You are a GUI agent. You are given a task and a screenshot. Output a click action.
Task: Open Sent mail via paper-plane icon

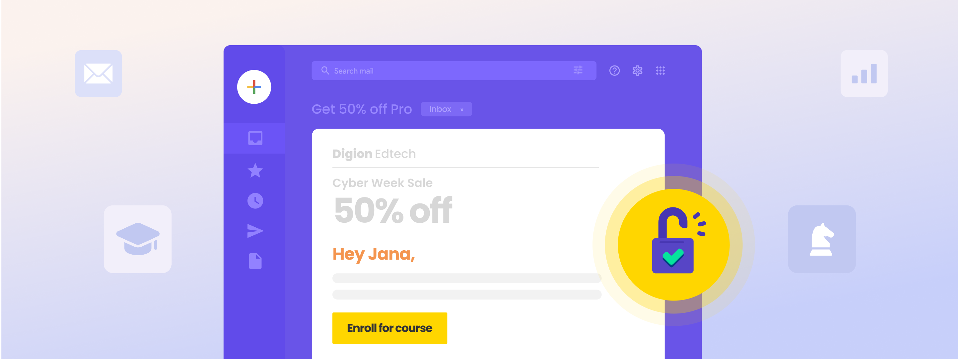[255, 231]
